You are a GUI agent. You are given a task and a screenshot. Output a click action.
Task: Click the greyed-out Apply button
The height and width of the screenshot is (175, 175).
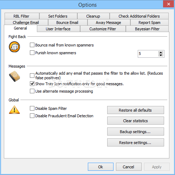157,167
